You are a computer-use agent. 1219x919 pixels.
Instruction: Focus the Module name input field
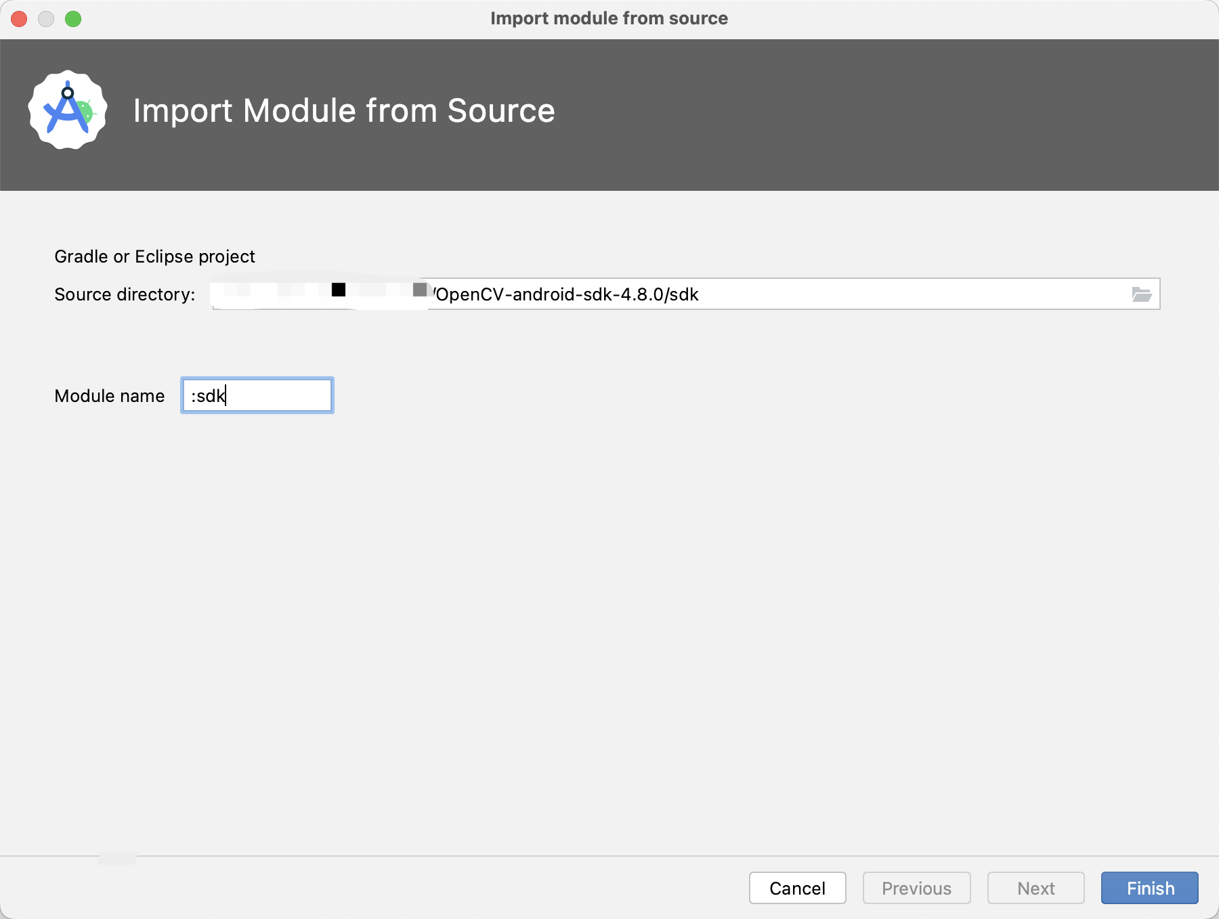[x=257, y=395]
